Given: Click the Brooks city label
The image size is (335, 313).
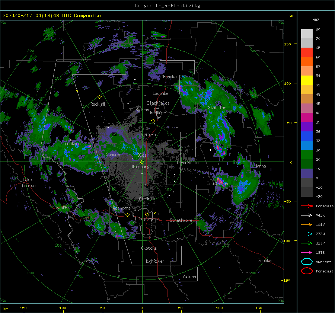Looking at the screenshot, I should (x=265, y=261).
